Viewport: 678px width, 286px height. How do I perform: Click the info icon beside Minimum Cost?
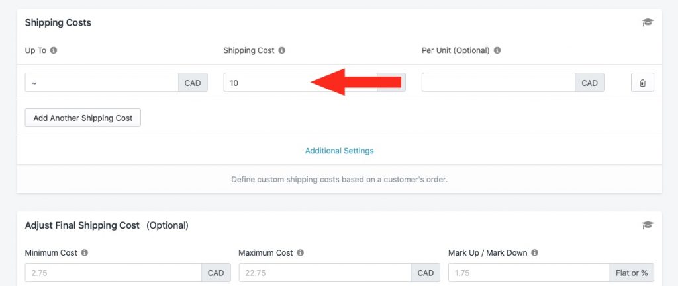point(84,253)
